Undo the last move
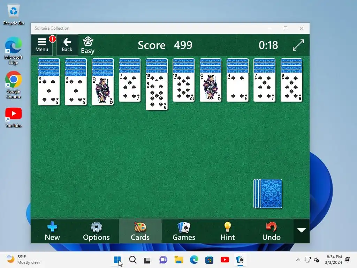Screen dimensions: 357x268 (271, 231)
